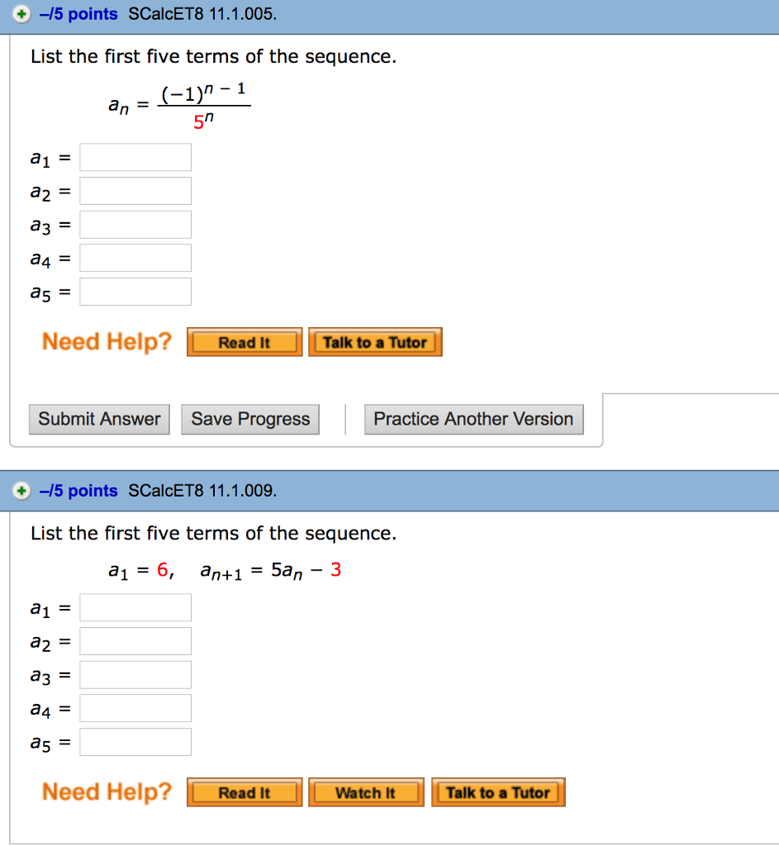
Task: Click the a4 answer field in problem 11.1.005
Action: tap(135, 257)
